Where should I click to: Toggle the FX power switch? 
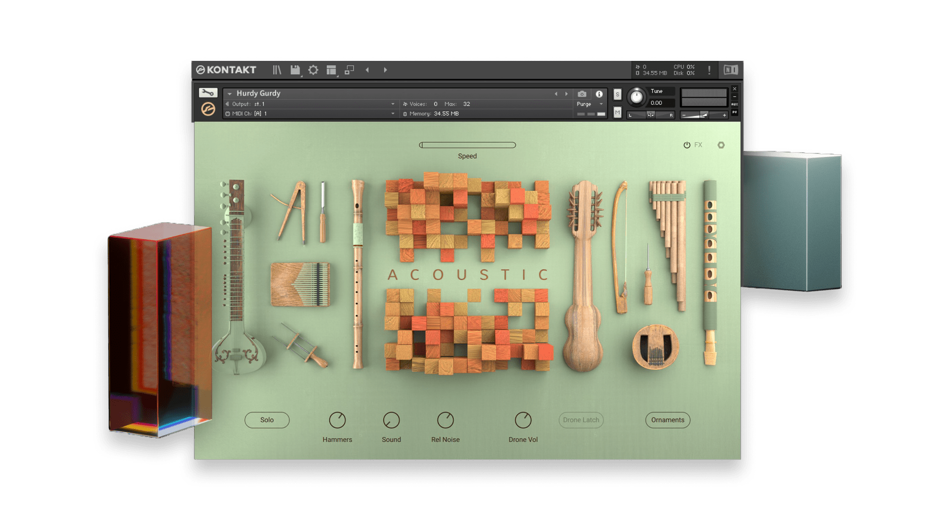(687, 145)
